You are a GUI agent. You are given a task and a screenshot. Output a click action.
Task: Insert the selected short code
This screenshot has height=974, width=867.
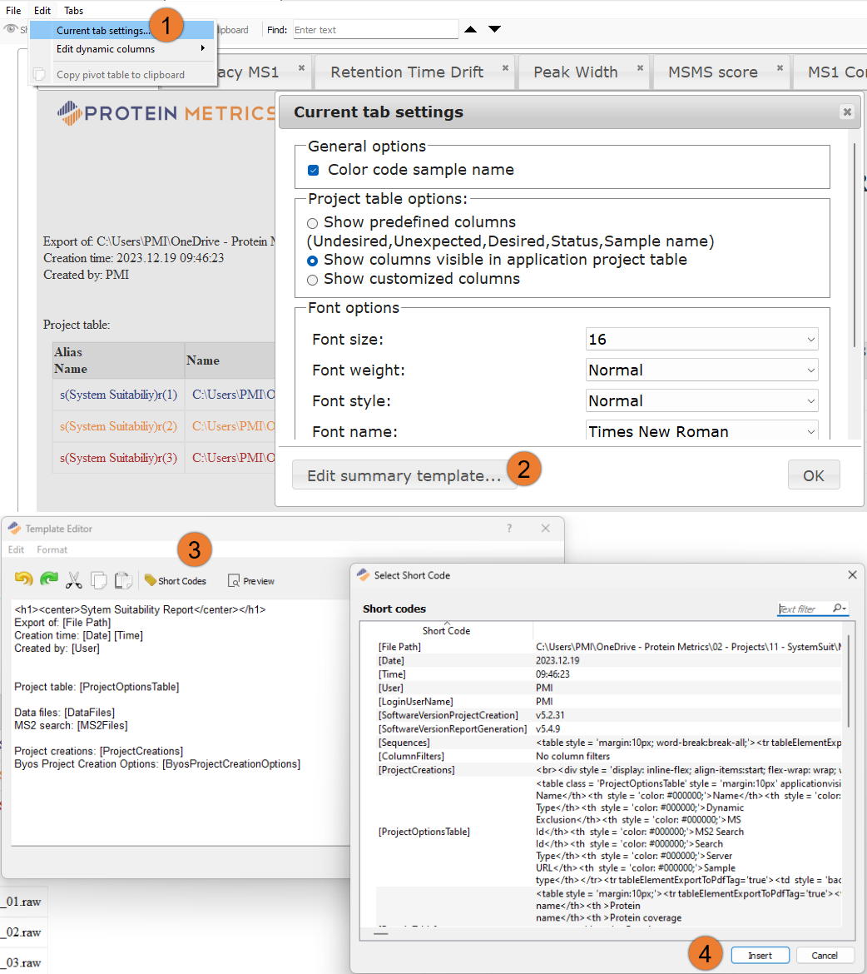(x=760, y=955)
